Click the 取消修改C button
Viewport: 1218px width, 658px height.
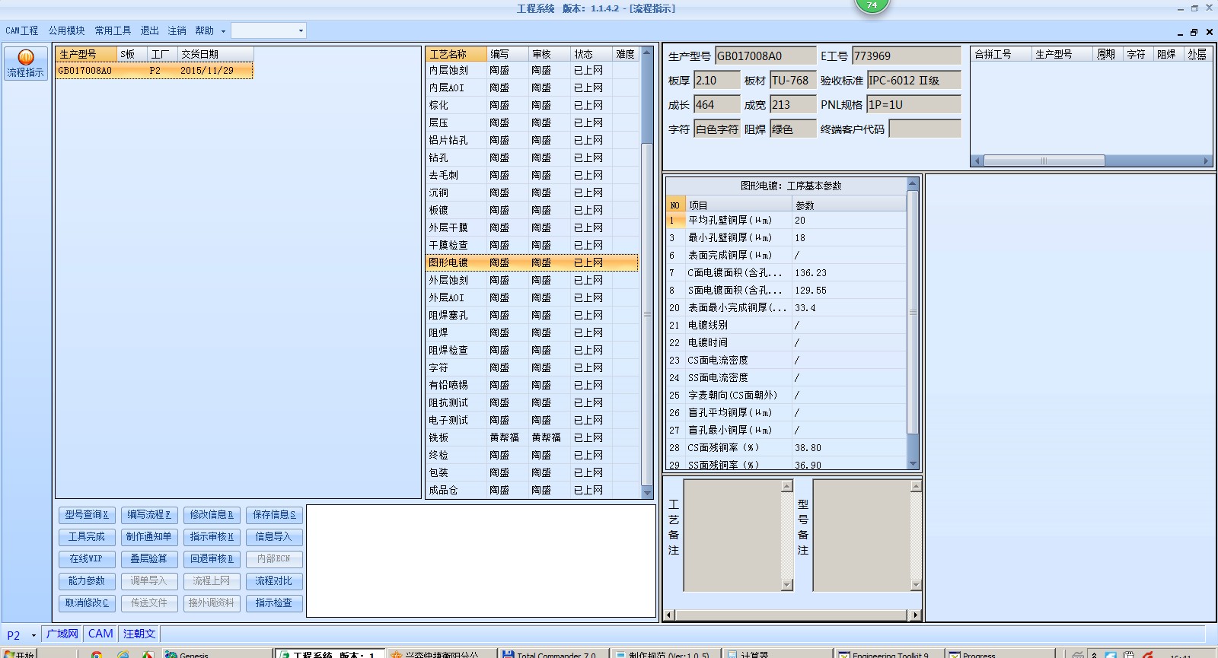click(87, 603)
